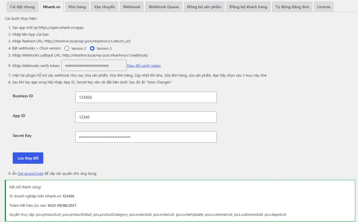Focus the Secret Key password field
Viewport: 358px width, 222px height.
tap(146, 137)
